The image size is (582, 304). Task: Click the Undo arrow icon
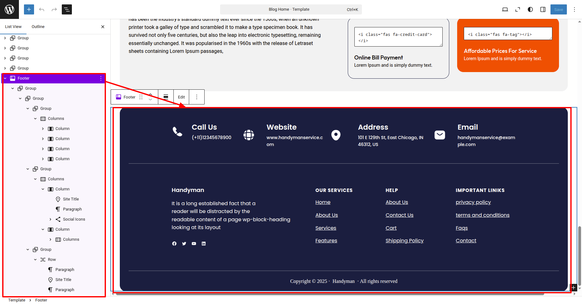42,9
